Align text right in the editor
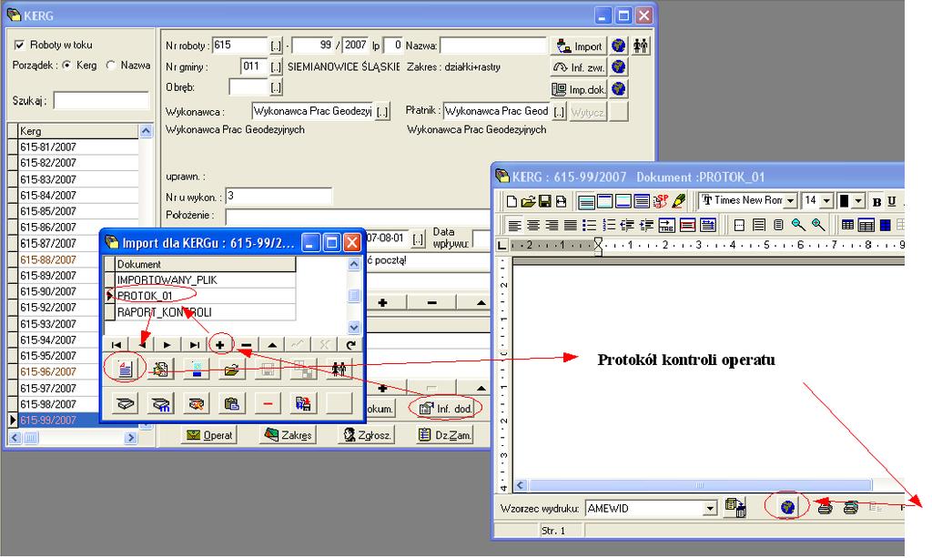 tap(552, 225)
